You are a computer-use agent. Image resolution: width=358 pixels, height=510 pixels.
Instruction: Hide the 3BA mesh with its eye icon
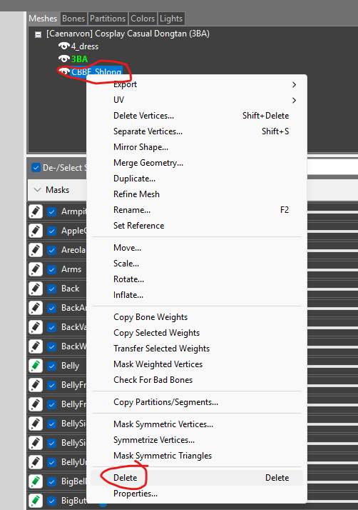click(64, 59)
